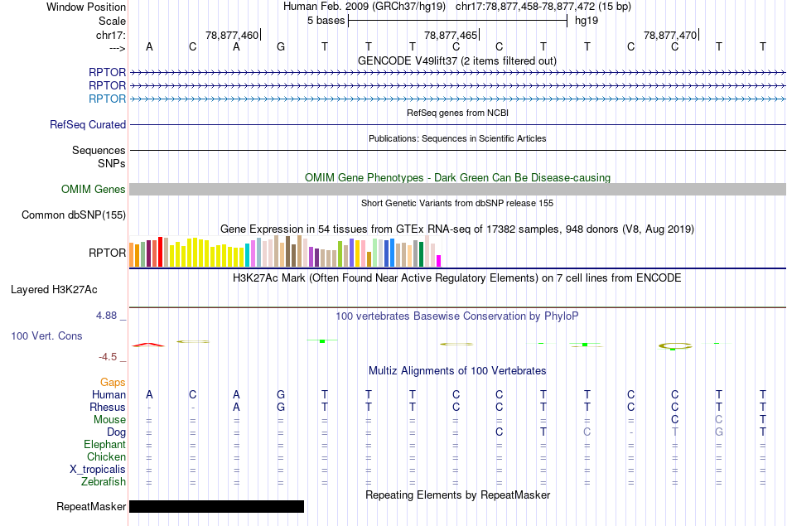Click 'Multiz Alignments of 100 Vertebrates' title
787x526 pixels.
[x=457, y=371]
